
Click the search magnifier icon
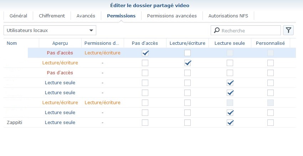[216, 31]
